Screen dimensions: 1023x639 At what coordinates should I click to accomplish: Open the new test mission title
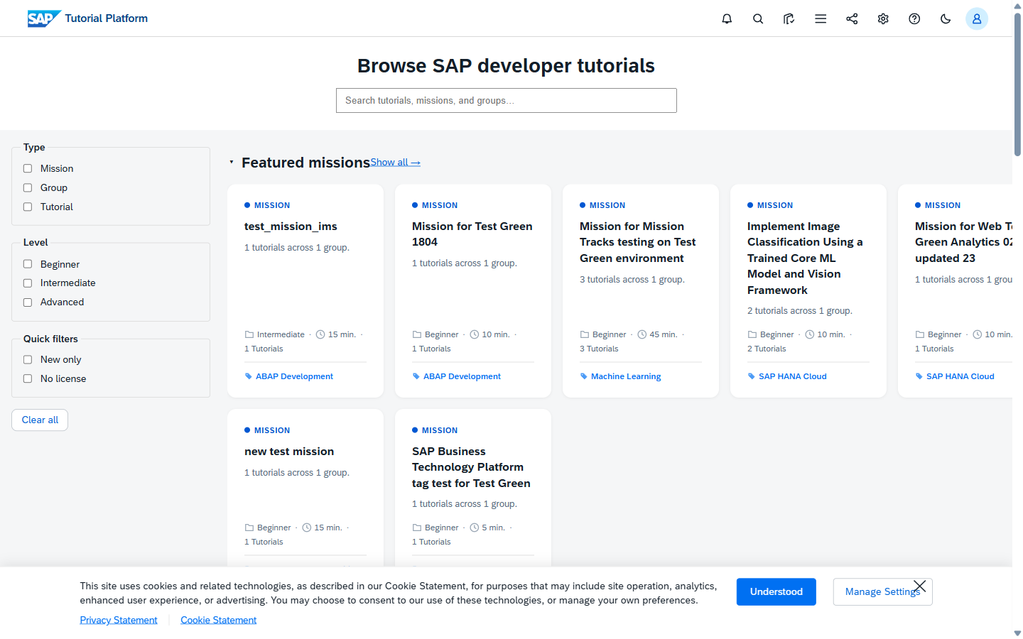coord(289,452)
